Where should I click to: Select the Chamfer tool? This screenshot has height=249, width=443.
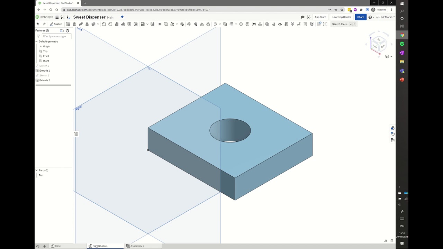coord(110,24)
